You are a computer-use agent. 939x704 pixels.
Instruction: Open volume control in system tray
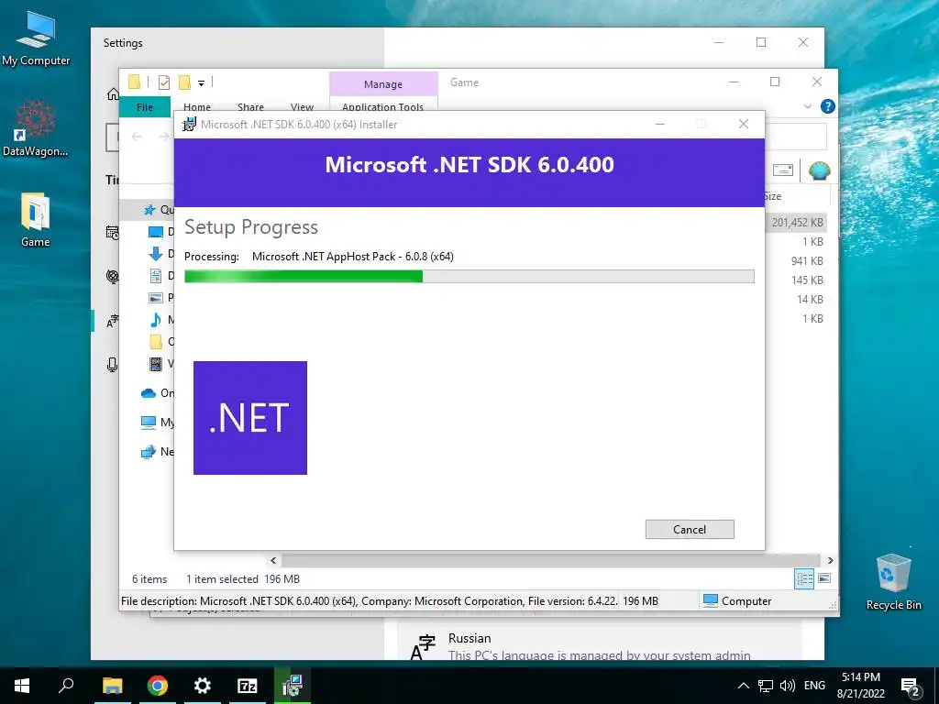tap(788, 686)
